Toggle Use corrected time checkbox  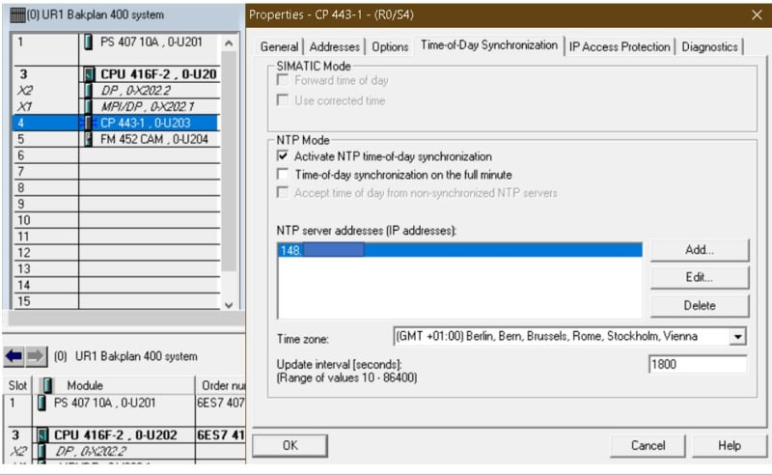[283, 100]
